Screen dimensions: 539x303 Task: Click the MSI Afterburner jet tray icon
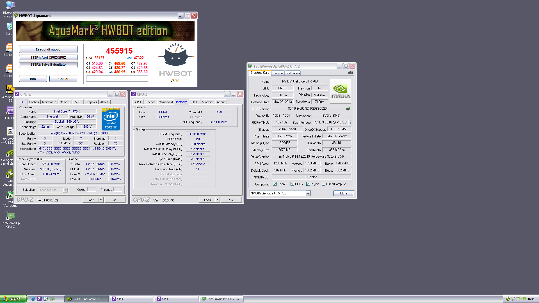[x=513, y=299]
